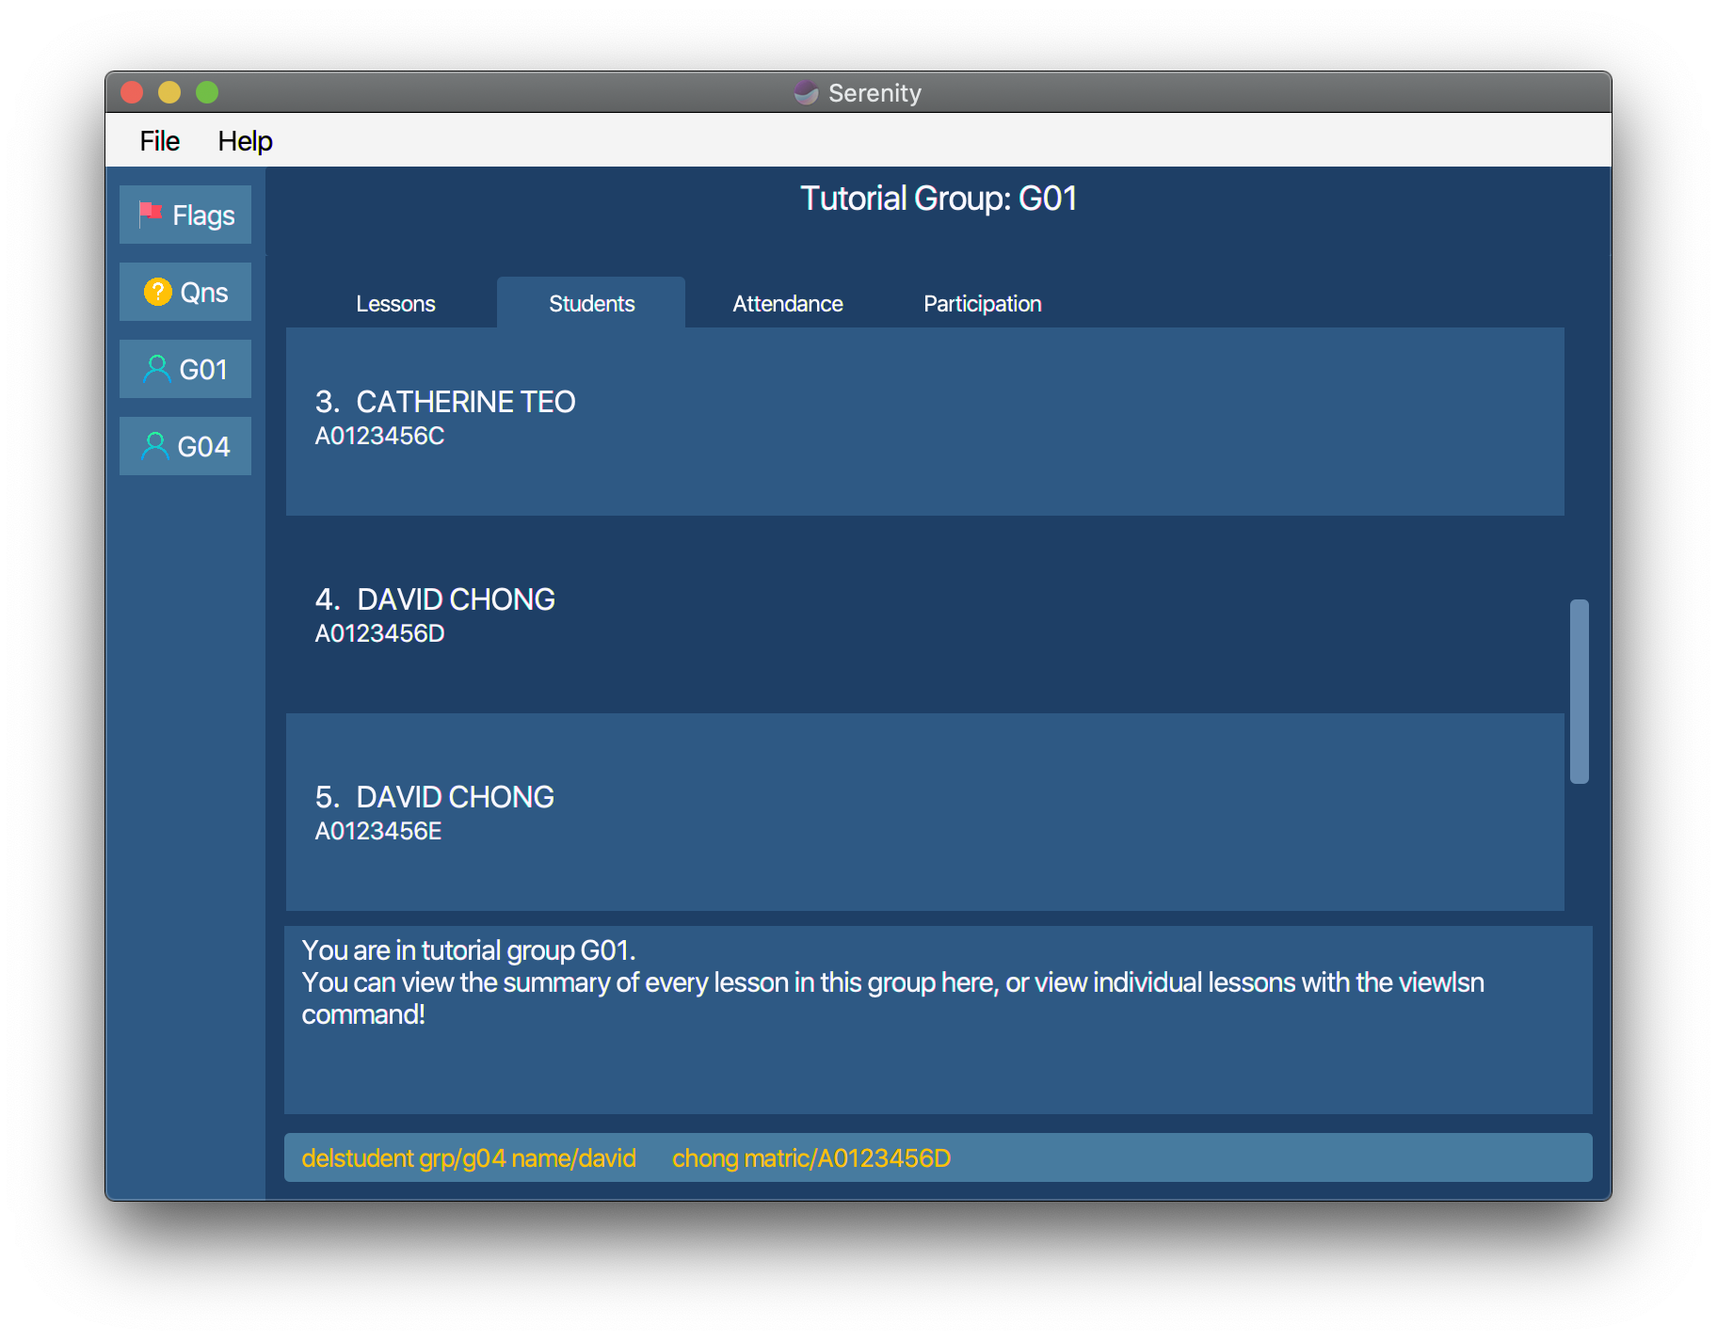Click the red flag icon in sidebar
1717x1340 pixels.
pyautogui.click(x=151, y=215)
